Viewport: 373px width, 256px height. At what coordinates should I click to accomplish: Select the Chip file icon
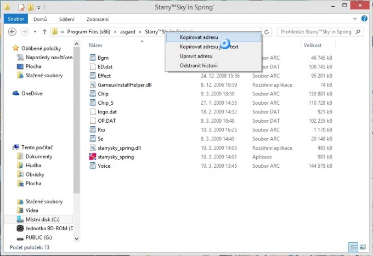[93, 94]
